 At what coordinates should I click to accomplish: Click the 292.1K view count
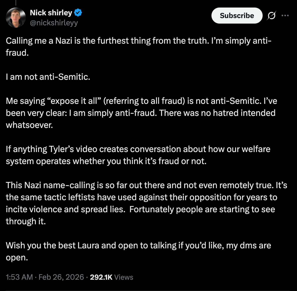point(101,277)
